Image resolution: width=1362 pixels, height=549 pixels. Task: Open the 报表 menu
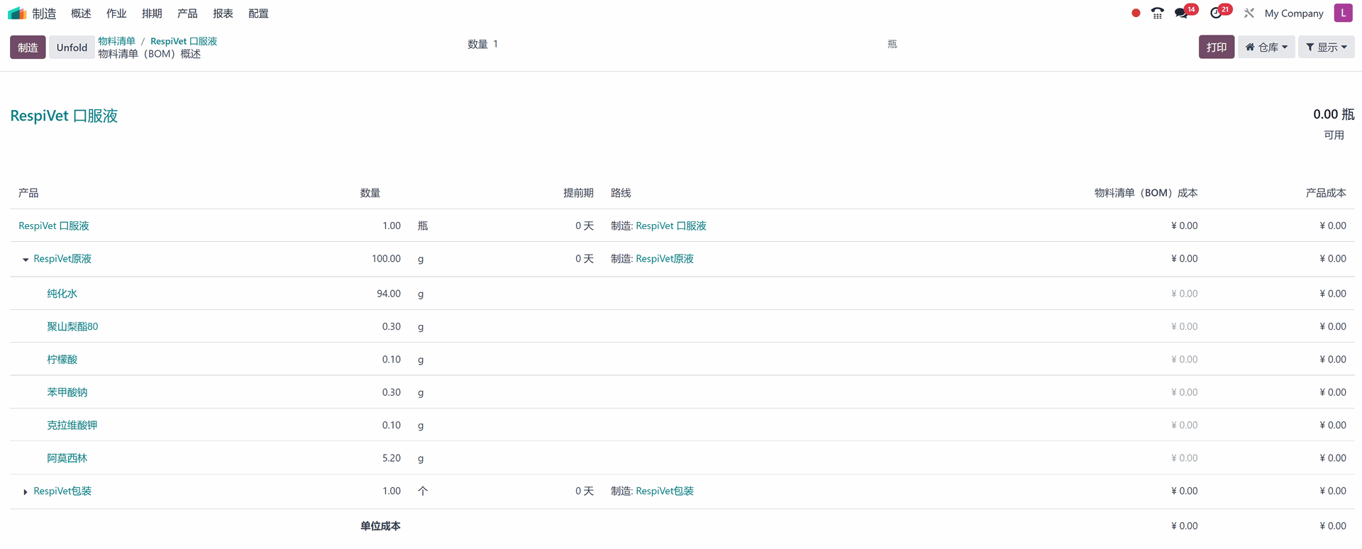pyautogui.click(x=223, y=13)
